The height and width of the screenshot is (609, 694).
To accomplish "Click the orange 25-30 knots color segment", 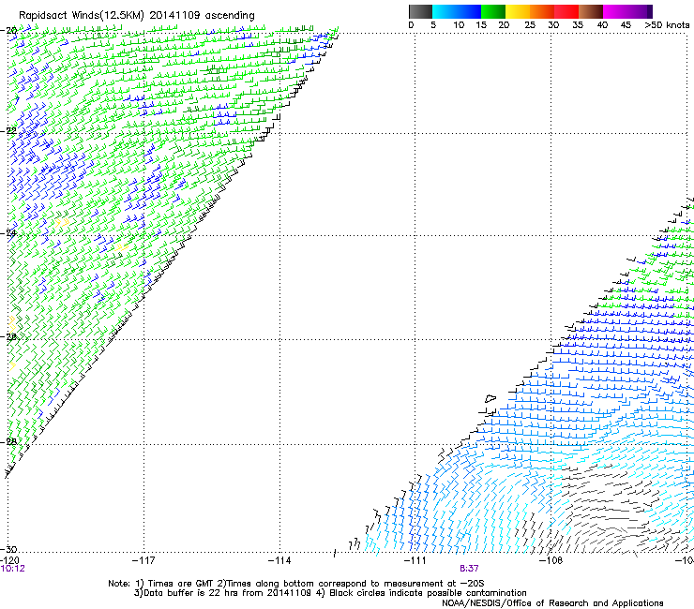I will click(x=542, y=11).
